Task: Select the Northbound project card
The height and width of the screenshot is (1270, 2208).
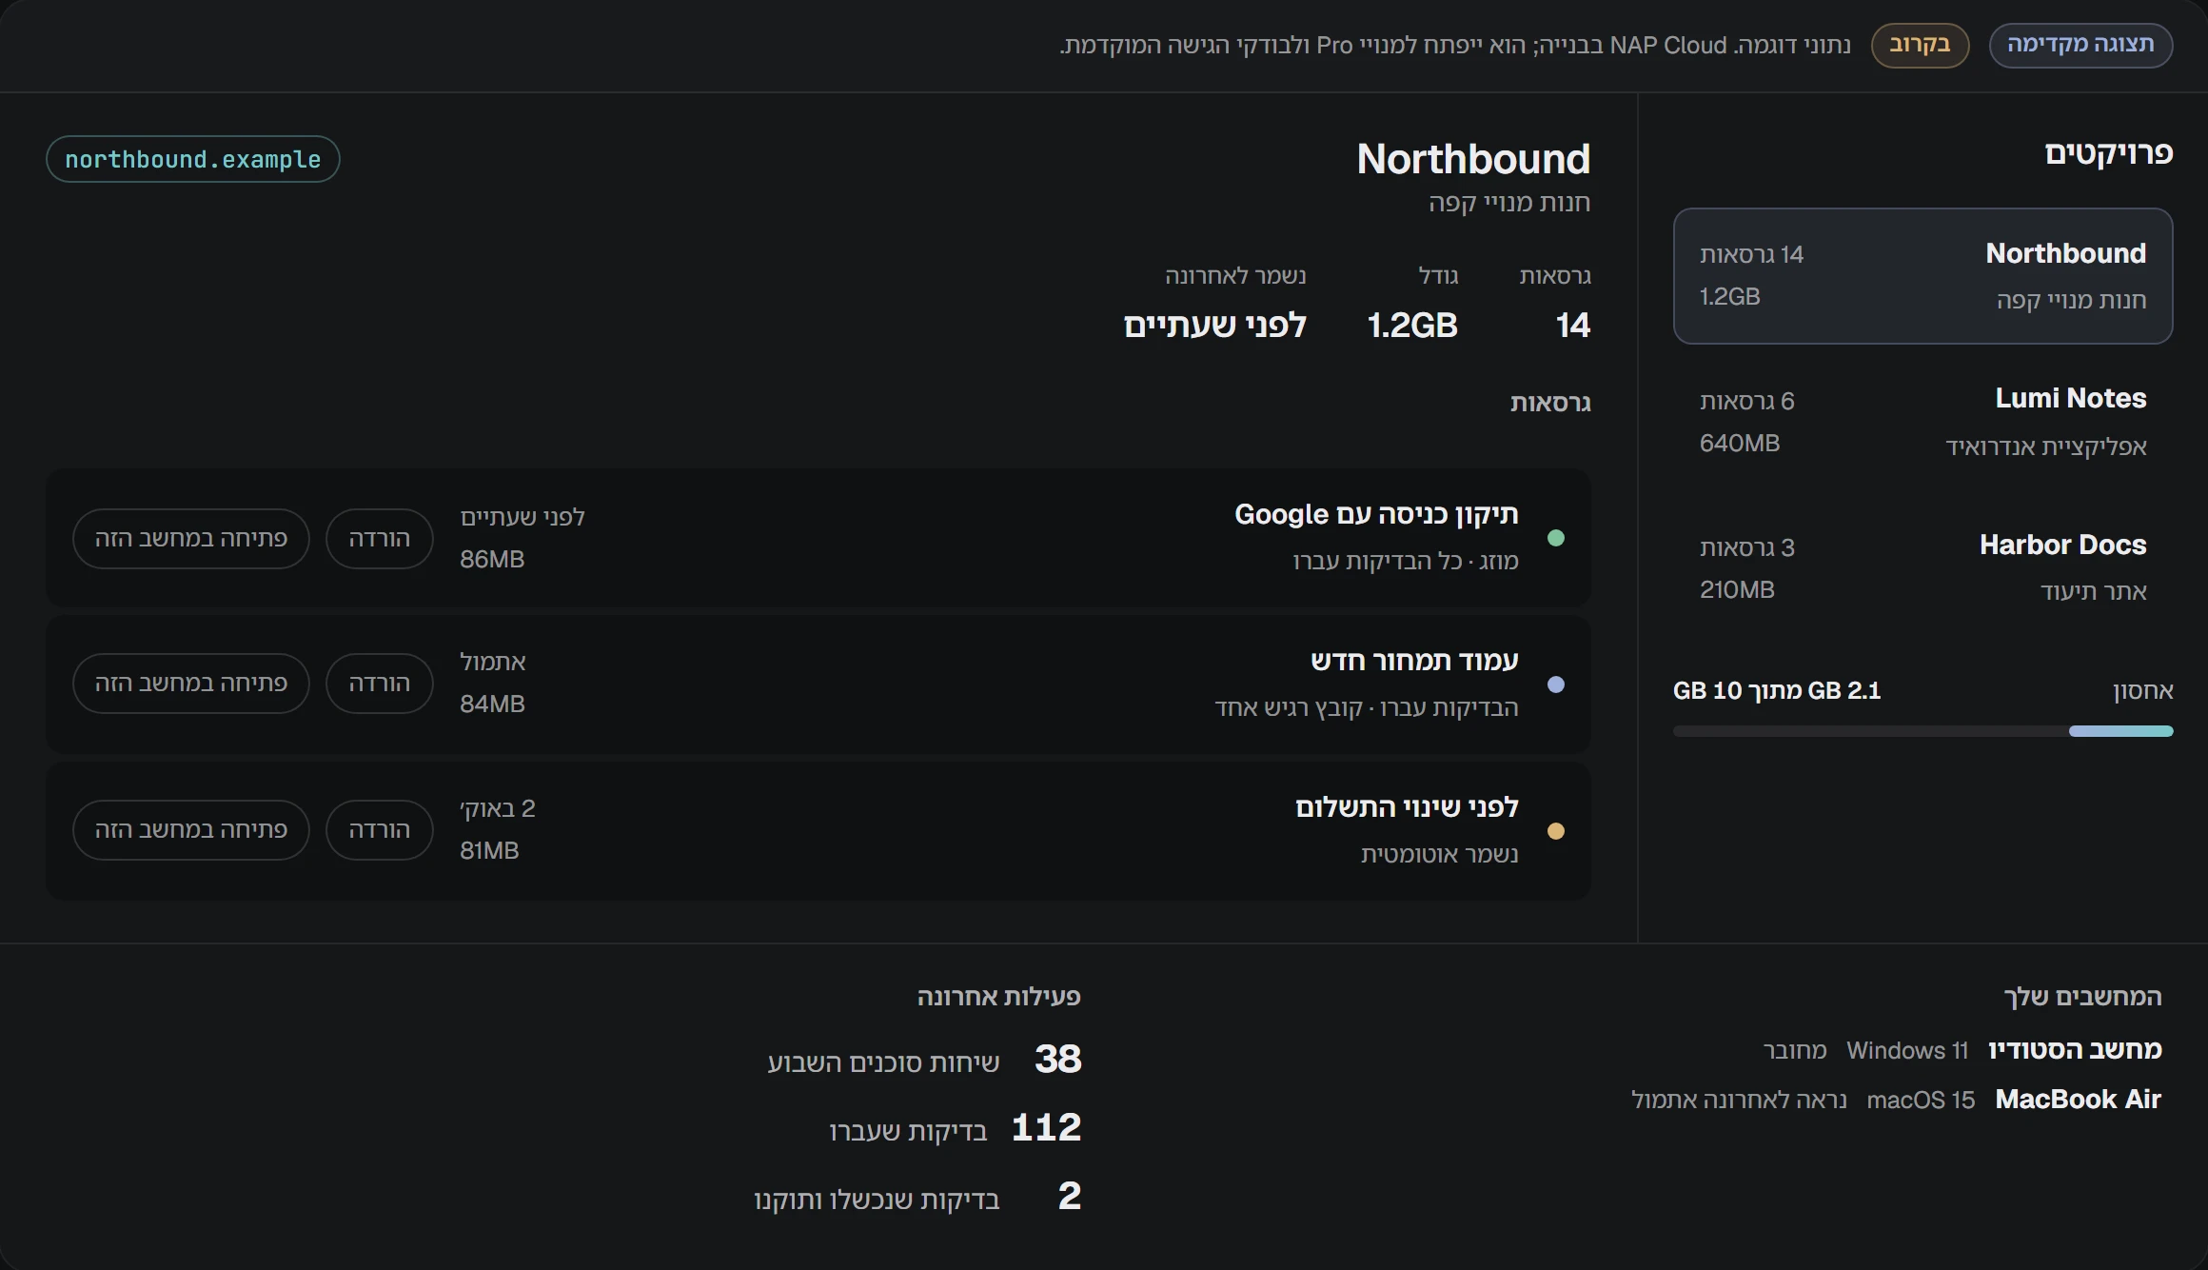Action: click(x=1922, y=276)
